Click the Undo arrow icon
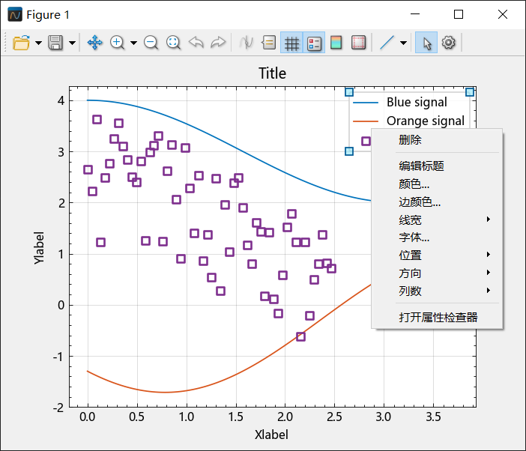This screenshot has height=451, width=526. pos(196,43)
